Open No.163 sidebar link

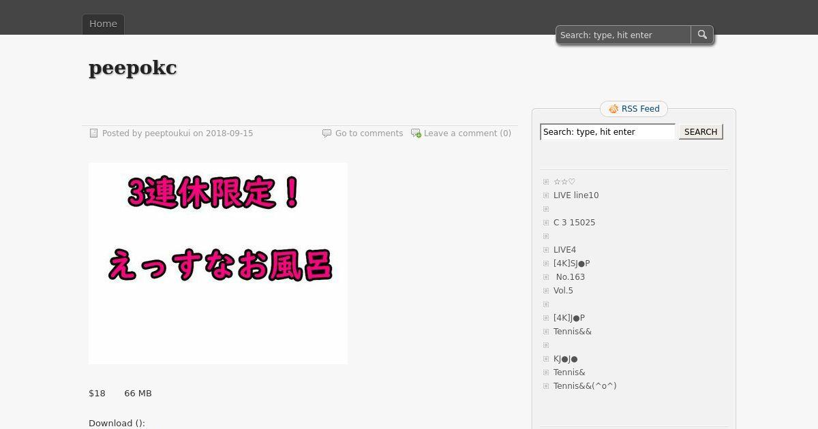pos(570,277)
